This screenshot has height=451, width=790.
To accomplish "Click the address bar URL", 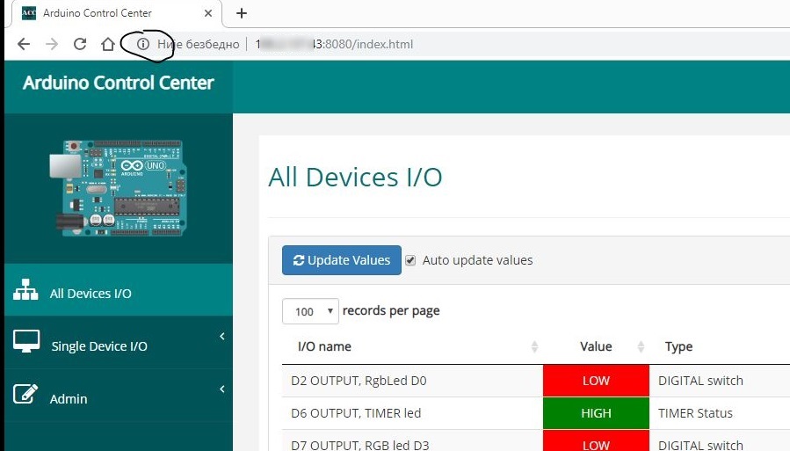I will 334,44.
